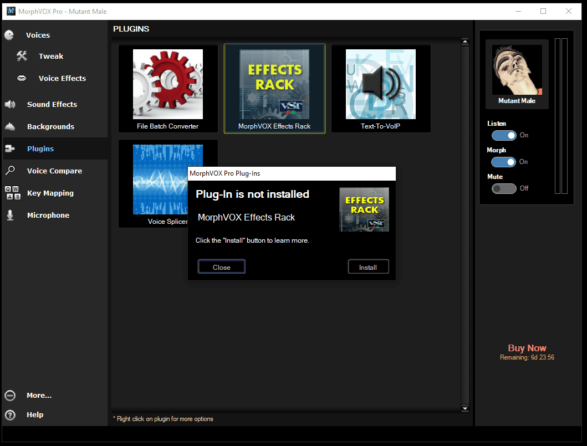Close the MorphVOX Pro window
The height and width of the screenshot is (446, 587).
pyautogui.click(x=569, y=11)
